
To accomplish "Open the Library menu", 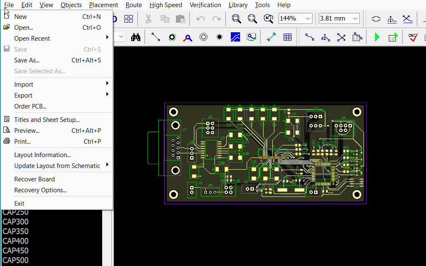I will (238, 5).
